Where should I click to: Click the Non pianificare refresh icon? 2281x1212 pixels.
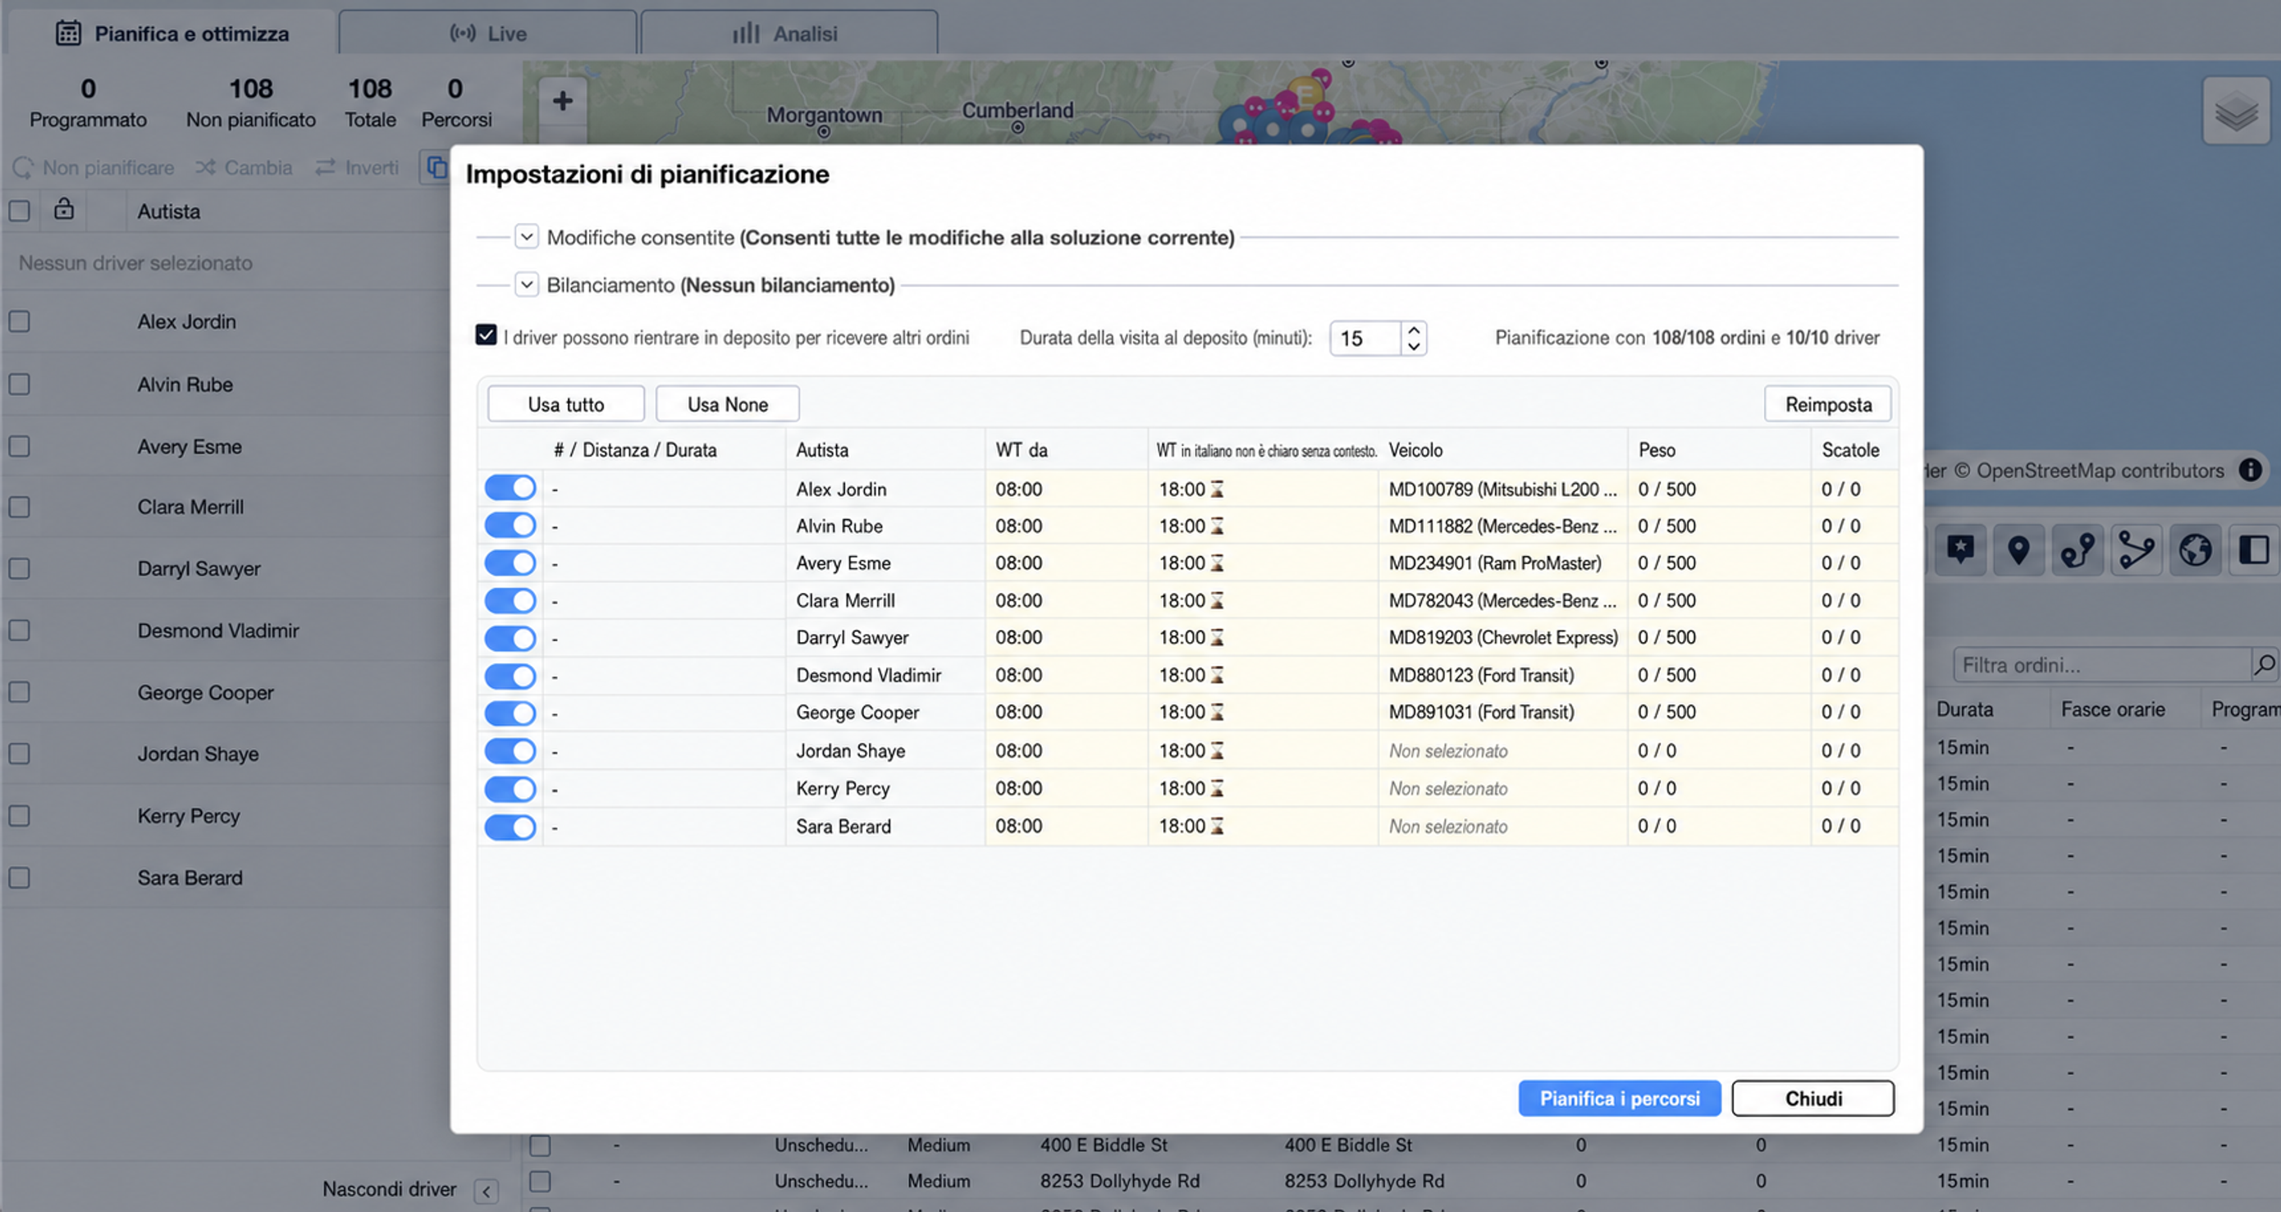tap(23, 167)
